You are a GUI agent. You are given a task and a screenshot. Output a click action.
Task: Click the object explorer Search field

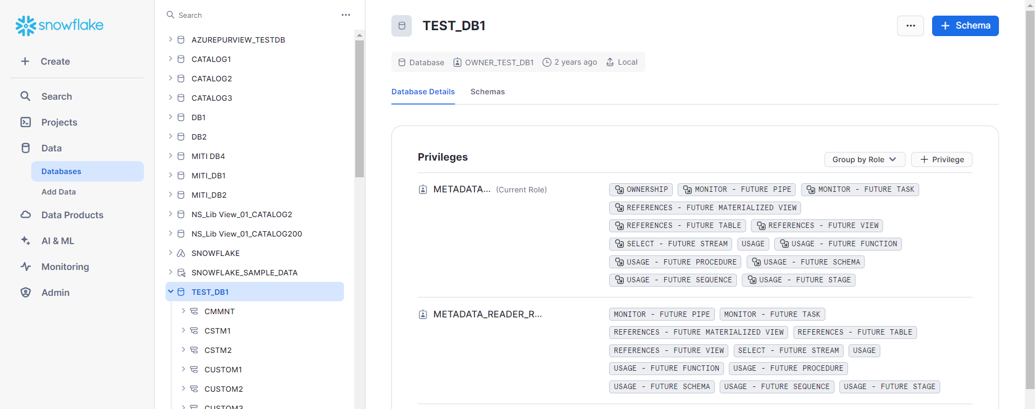[x=253, y=15]
